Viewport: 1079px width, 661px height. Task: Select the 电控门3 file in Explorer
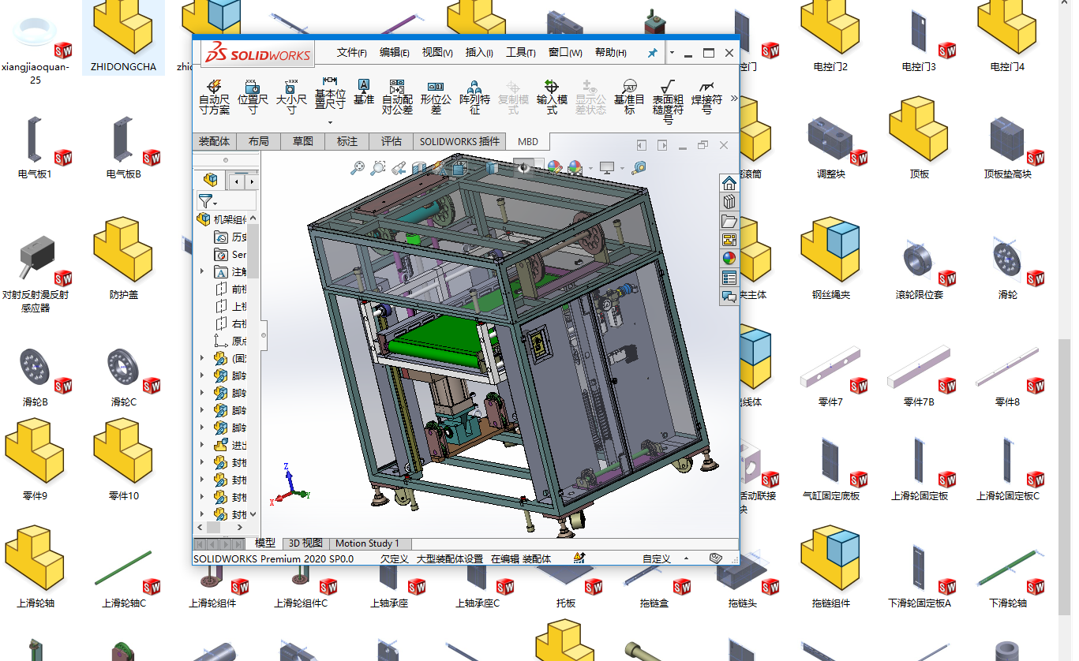920,41
